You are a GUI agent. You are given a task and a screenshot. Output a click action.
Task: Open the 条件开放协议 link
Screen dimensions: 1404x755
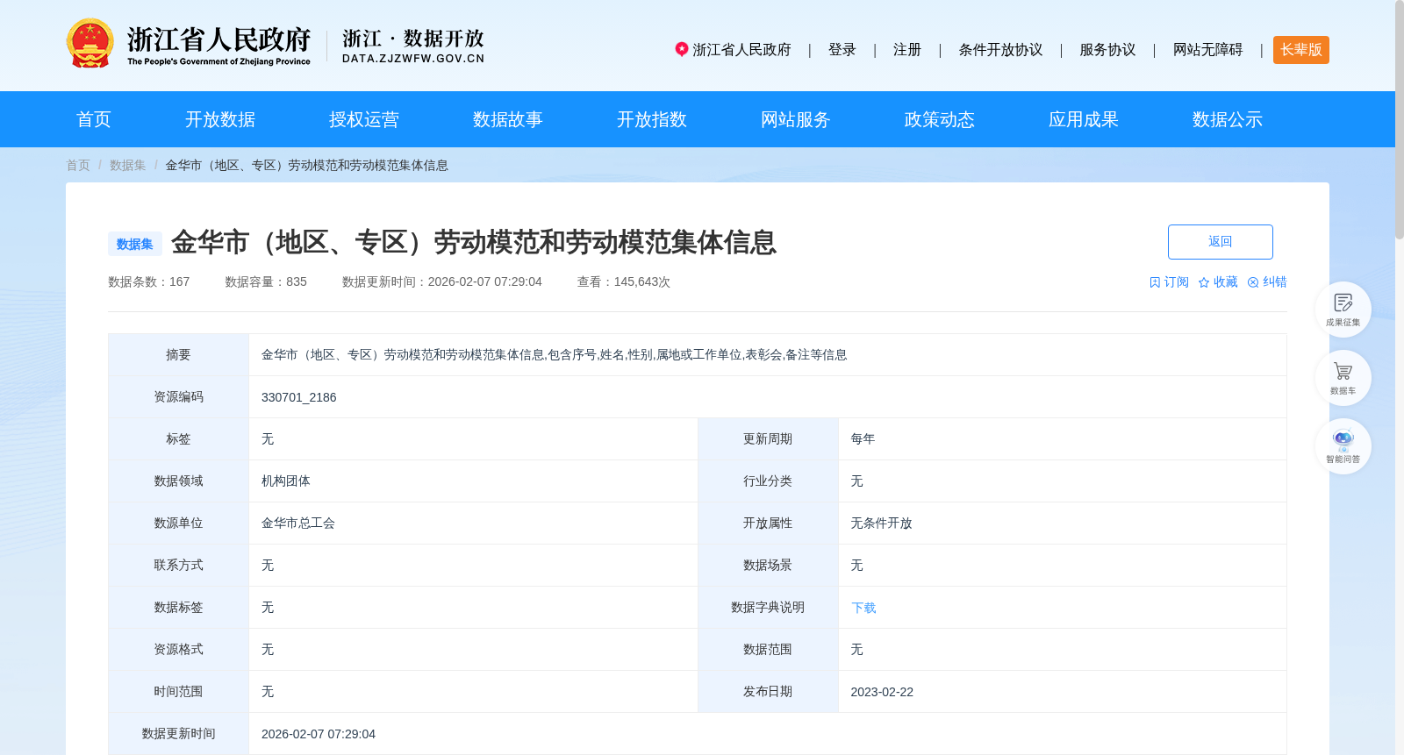(1000, 50)
